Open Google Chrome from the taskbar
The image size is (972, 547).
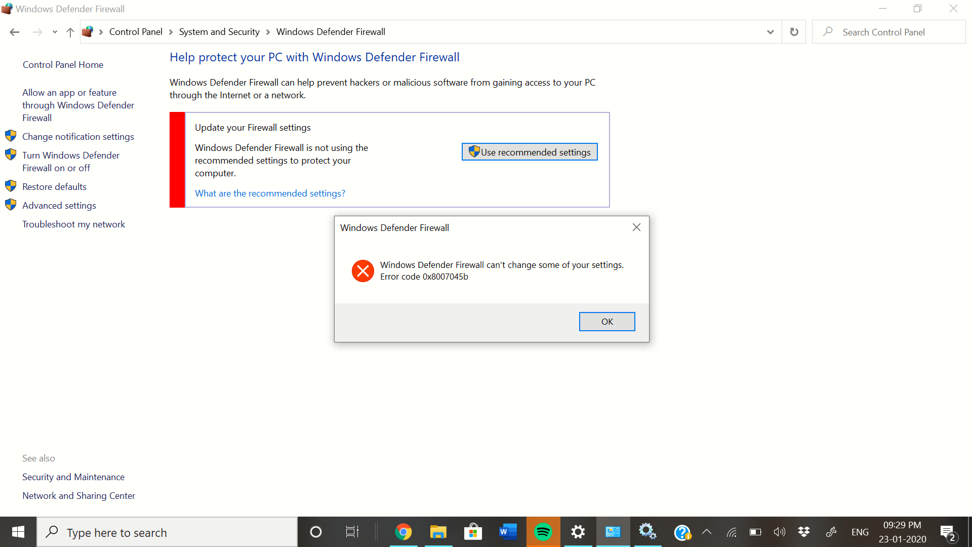(403, 532)
